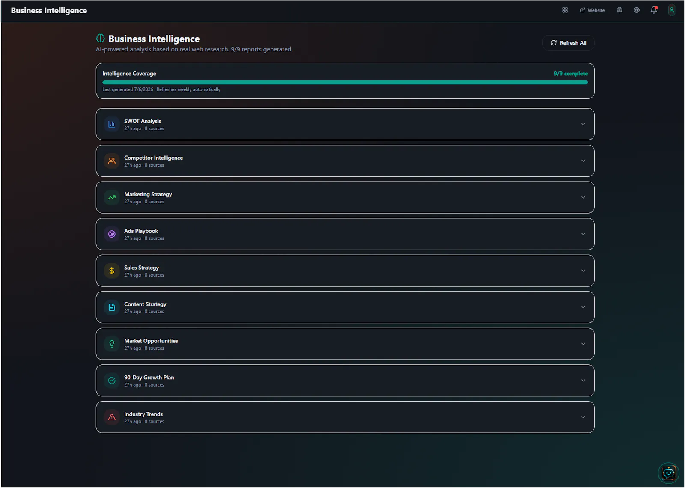Screen dimensions: 685x488
Task: Expand Sales Strategy chevron
Action: (x=583, y=271)
